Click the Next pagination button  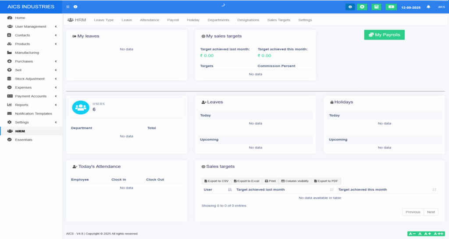coord(431,212)
